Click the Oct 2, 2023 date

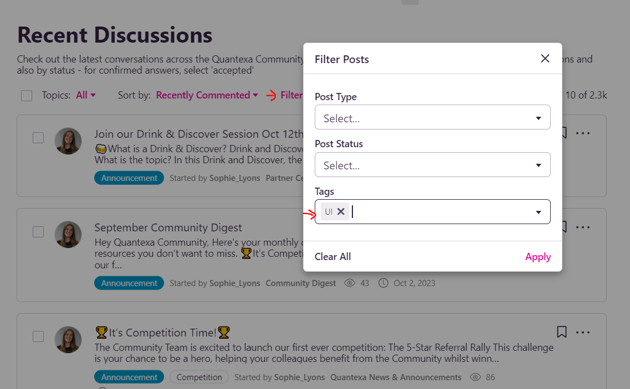414,283
